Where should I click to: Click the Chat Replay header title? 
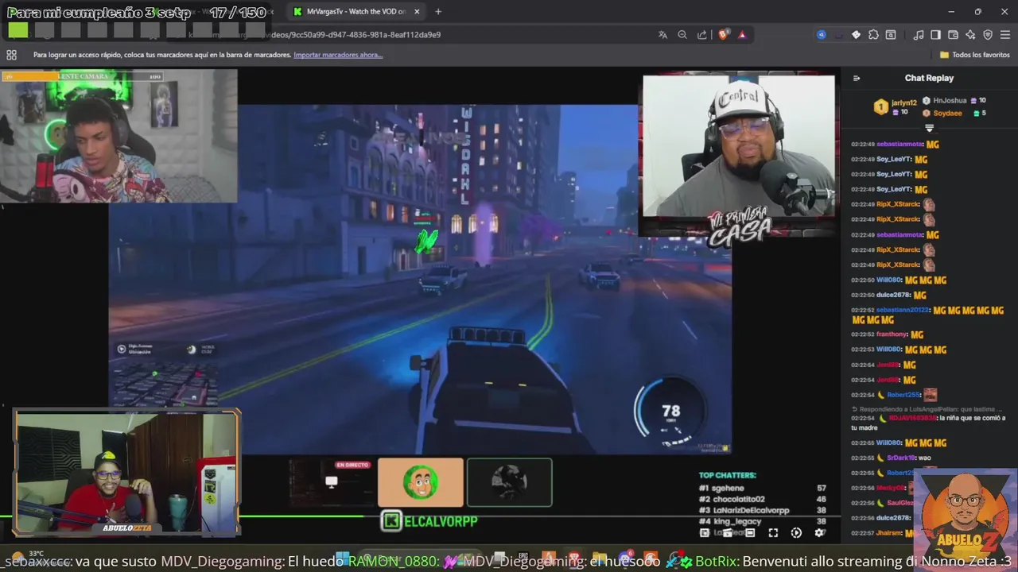point(929,78)
